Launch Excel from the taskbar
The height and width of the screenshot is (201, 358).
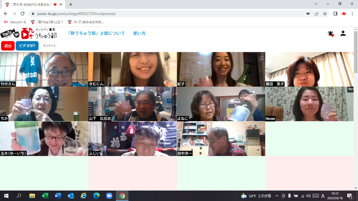(x=45, y=196)
